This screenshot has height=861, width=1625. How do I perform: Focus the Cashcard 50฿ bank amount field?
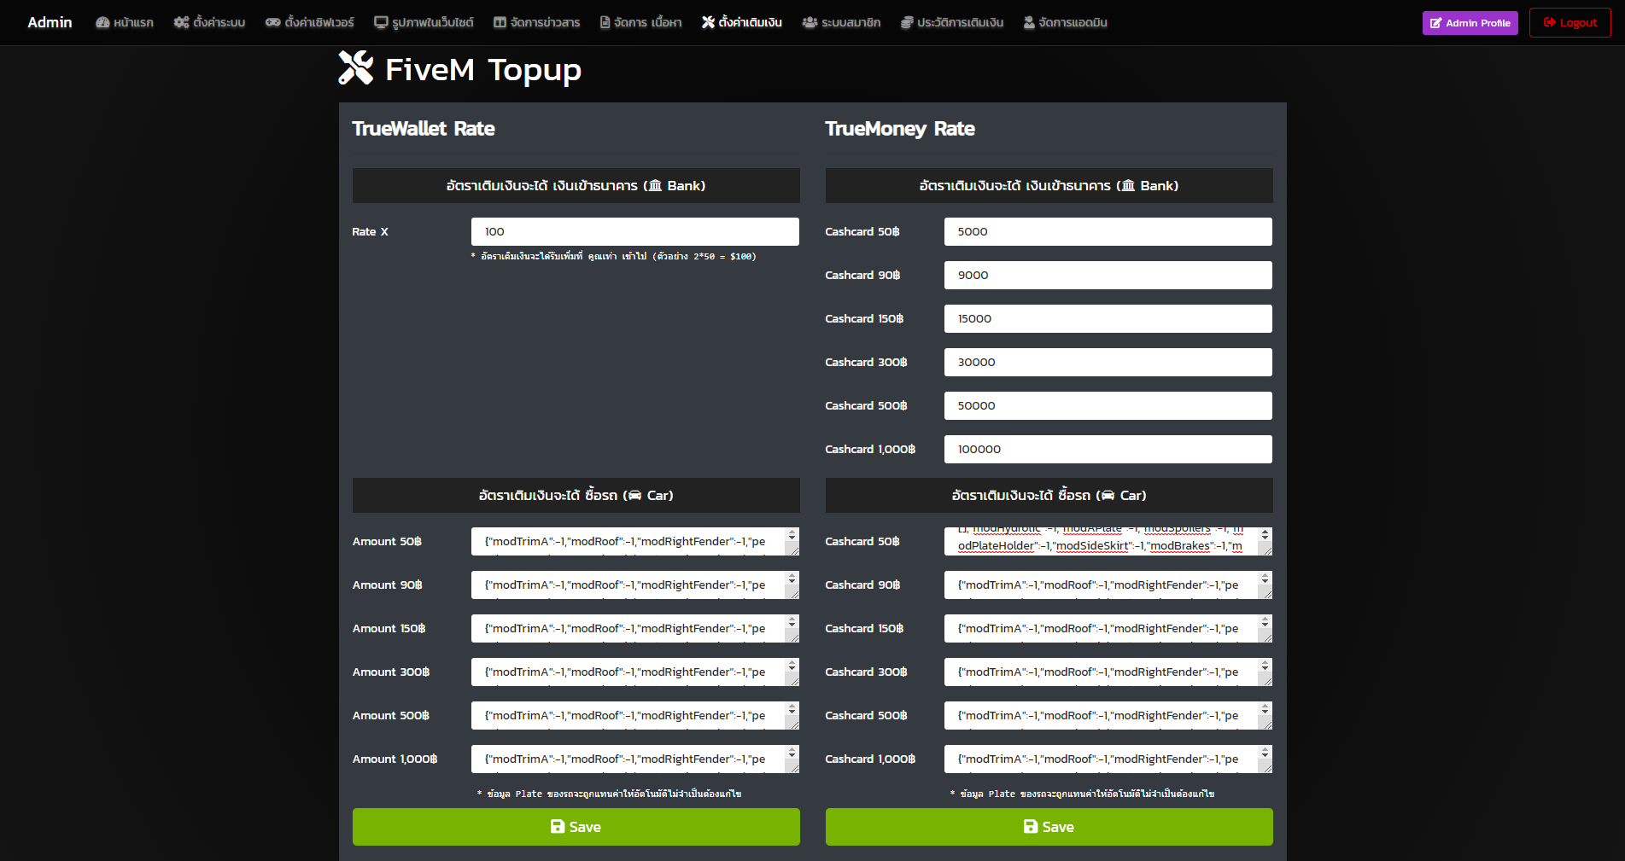1108,231
